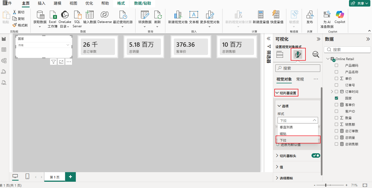Image resolution: width=372 pixels, height=188 pixels.
Task: Open the 获取数据 get data icon
Action: pyautogui.click(x=40, y=15)
